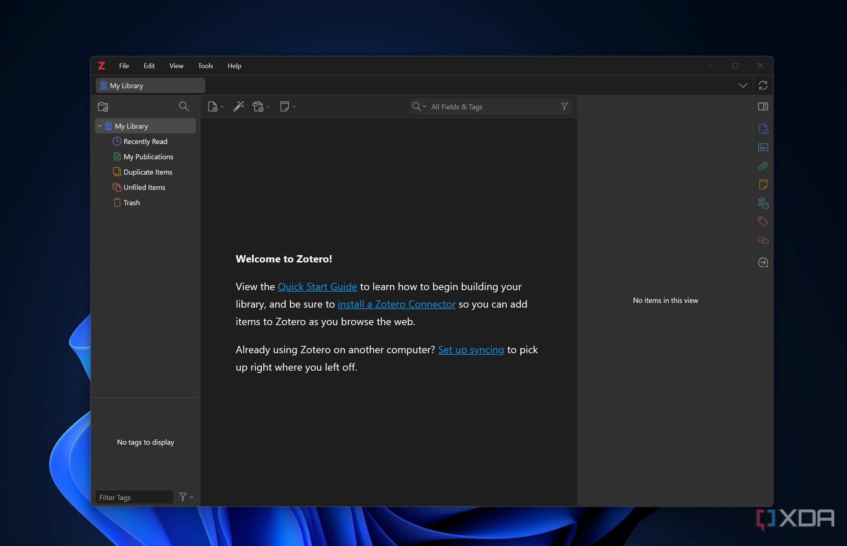Click the filter funnel in search bar

click(x=564, y=106)
